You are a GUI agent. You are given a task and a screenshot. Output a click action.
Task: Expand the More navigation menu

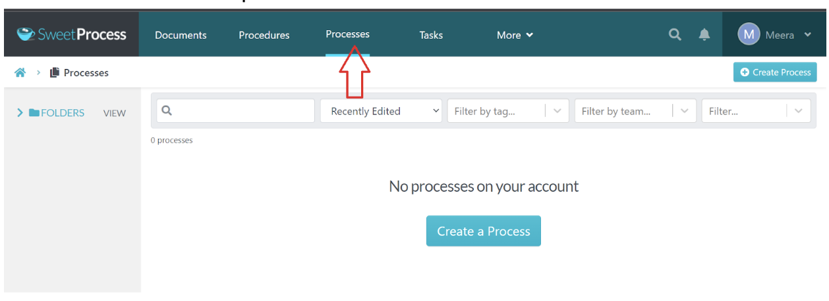[515, 35]
